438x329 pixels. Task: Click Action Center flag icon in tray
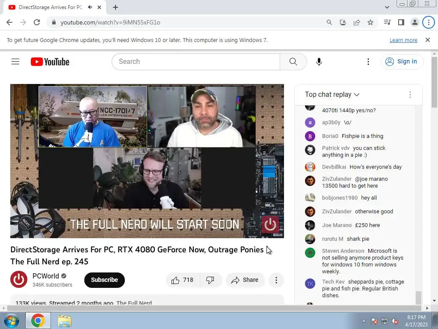(x=374, y=321)
